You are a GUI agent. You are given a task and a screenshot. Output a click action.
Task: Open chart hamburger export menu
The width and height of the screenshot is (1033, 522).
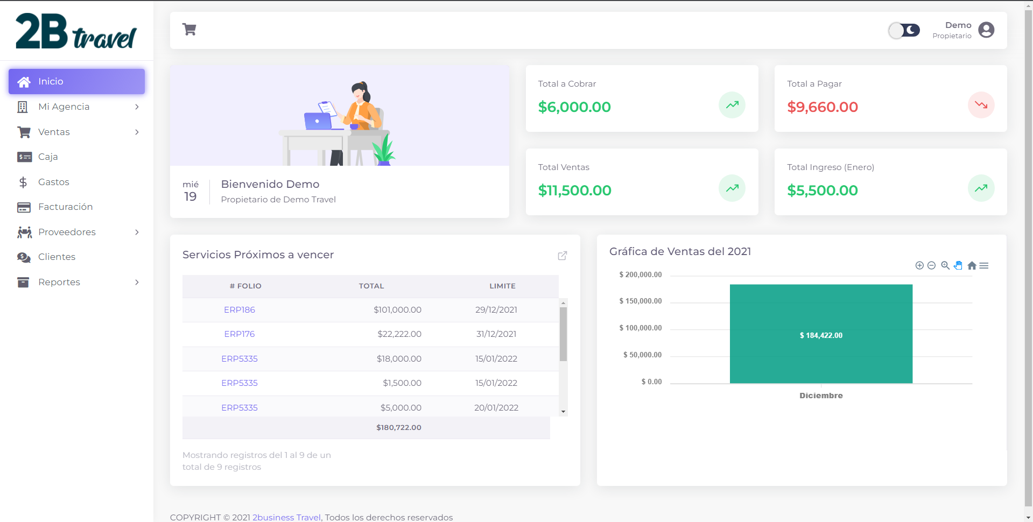coord(984,265)
